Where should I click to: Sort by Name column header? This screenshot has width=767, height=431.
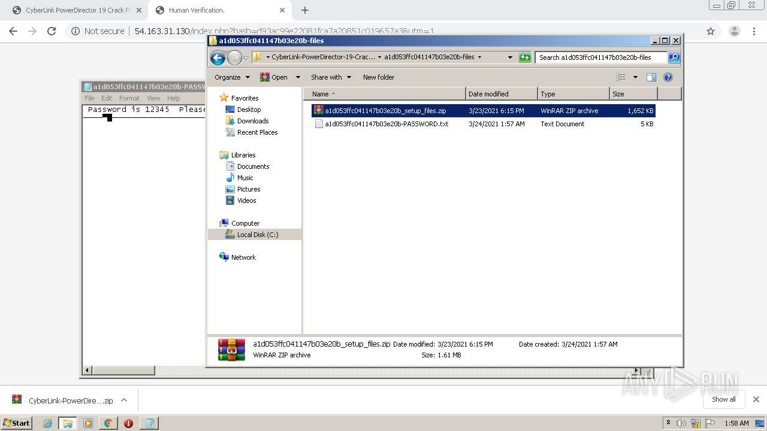pyautogui.click(x=385, y=94)
